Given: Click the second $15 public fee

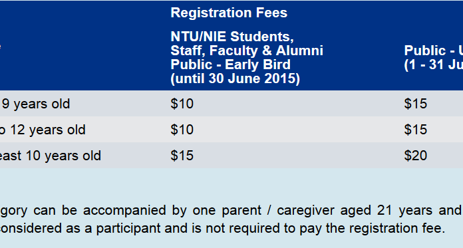Looking at the screenshot, I should 416,130.
